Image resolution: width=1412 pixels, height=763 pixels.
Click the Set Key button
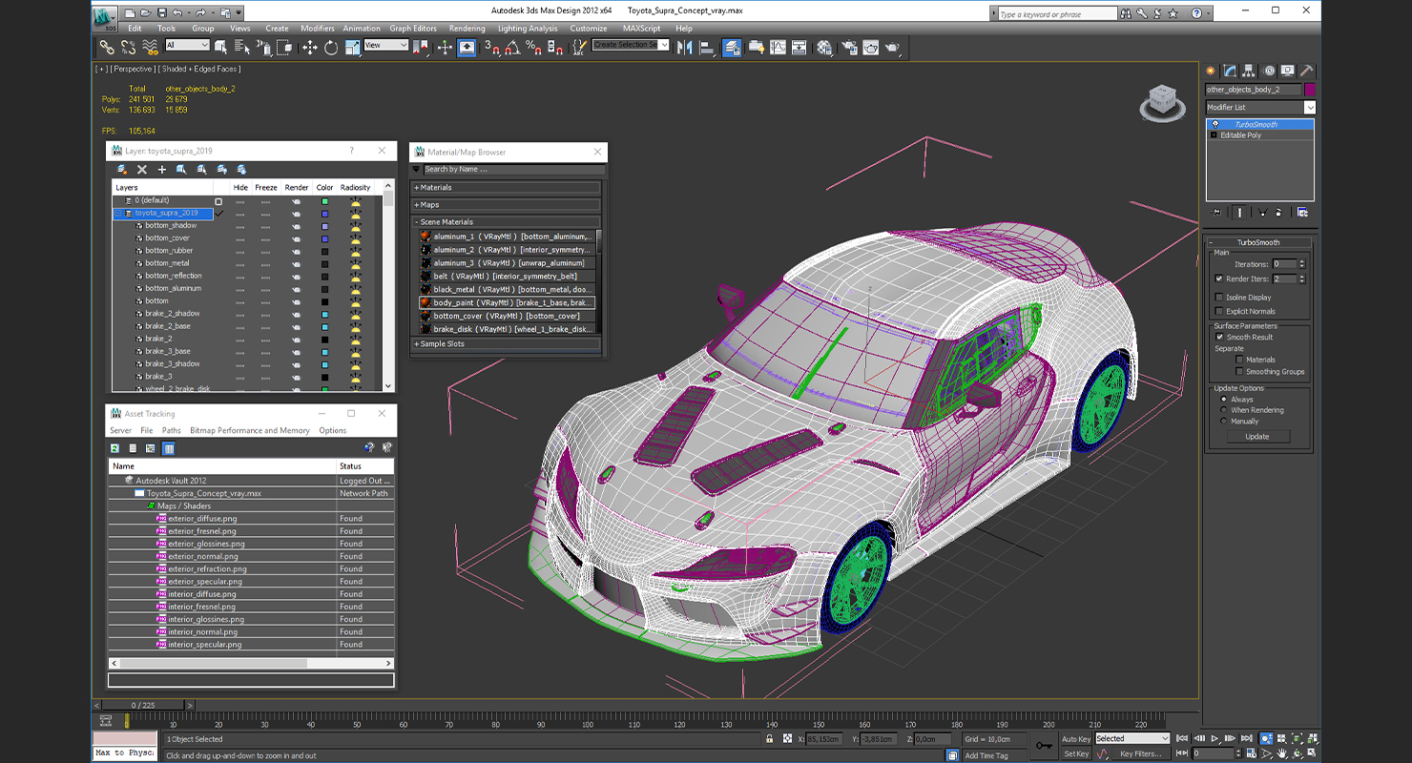point(1075,753)
